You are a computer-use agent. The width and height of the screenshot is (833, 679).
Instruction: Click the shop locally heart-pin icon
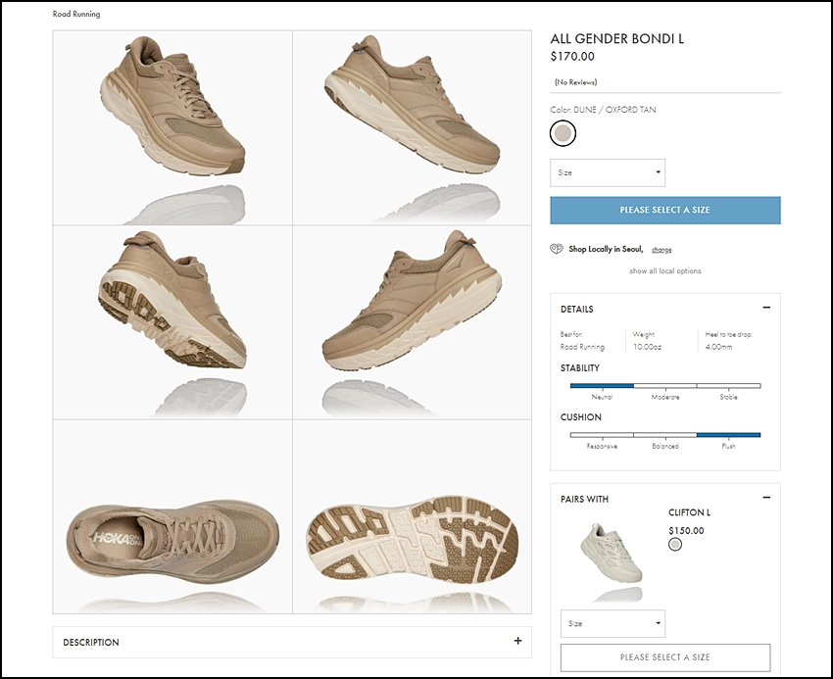(557, 249)
